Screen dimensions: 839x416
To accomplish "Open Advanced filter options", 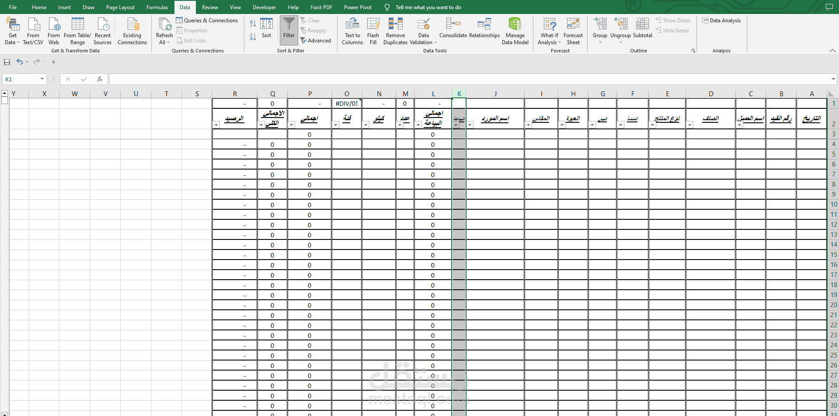I will point(316,41).
